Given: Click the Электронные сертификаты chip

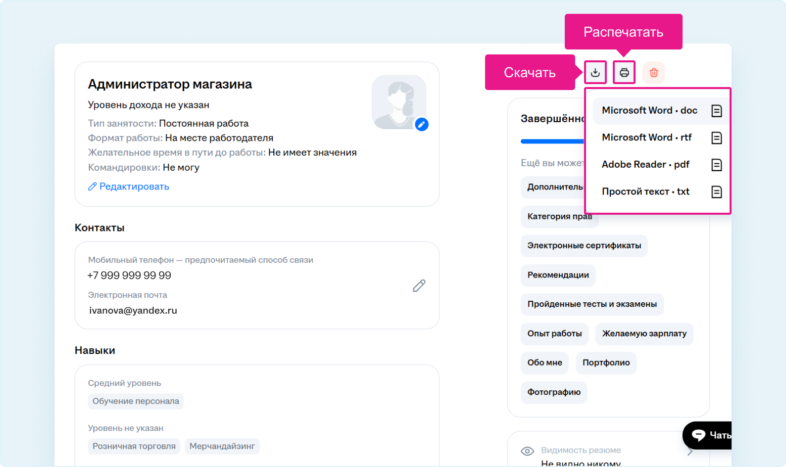Looking at the screenshot, I should pos(584,246).
